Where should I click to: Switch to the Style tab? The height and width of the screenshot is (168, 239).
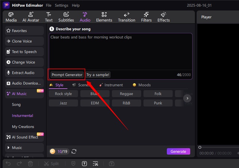[58, 85]
